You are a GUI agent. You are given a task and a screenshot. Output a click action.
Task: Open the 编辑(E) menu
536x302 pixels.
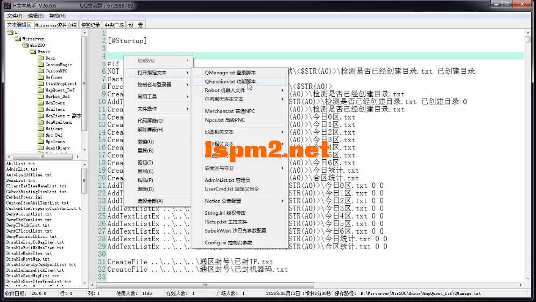click(x=36, y=16)
